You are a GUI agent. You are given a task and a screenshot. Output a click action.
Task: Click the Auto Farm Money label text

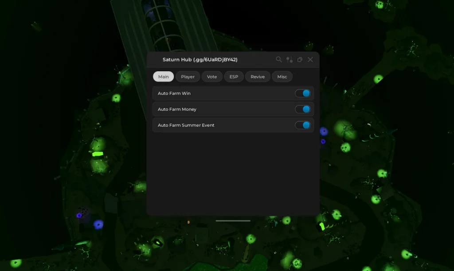point(177,109)
